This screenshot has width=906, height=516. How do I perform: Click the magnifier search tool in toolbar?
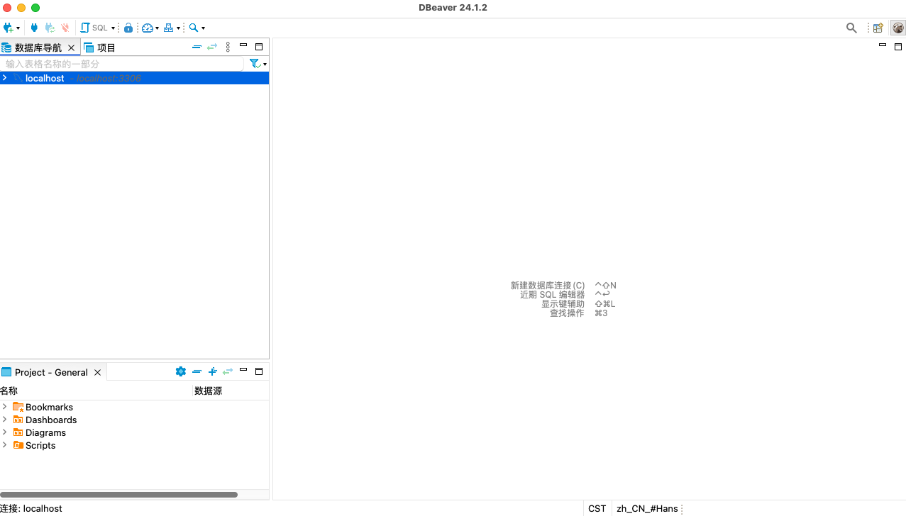[193, 28]
